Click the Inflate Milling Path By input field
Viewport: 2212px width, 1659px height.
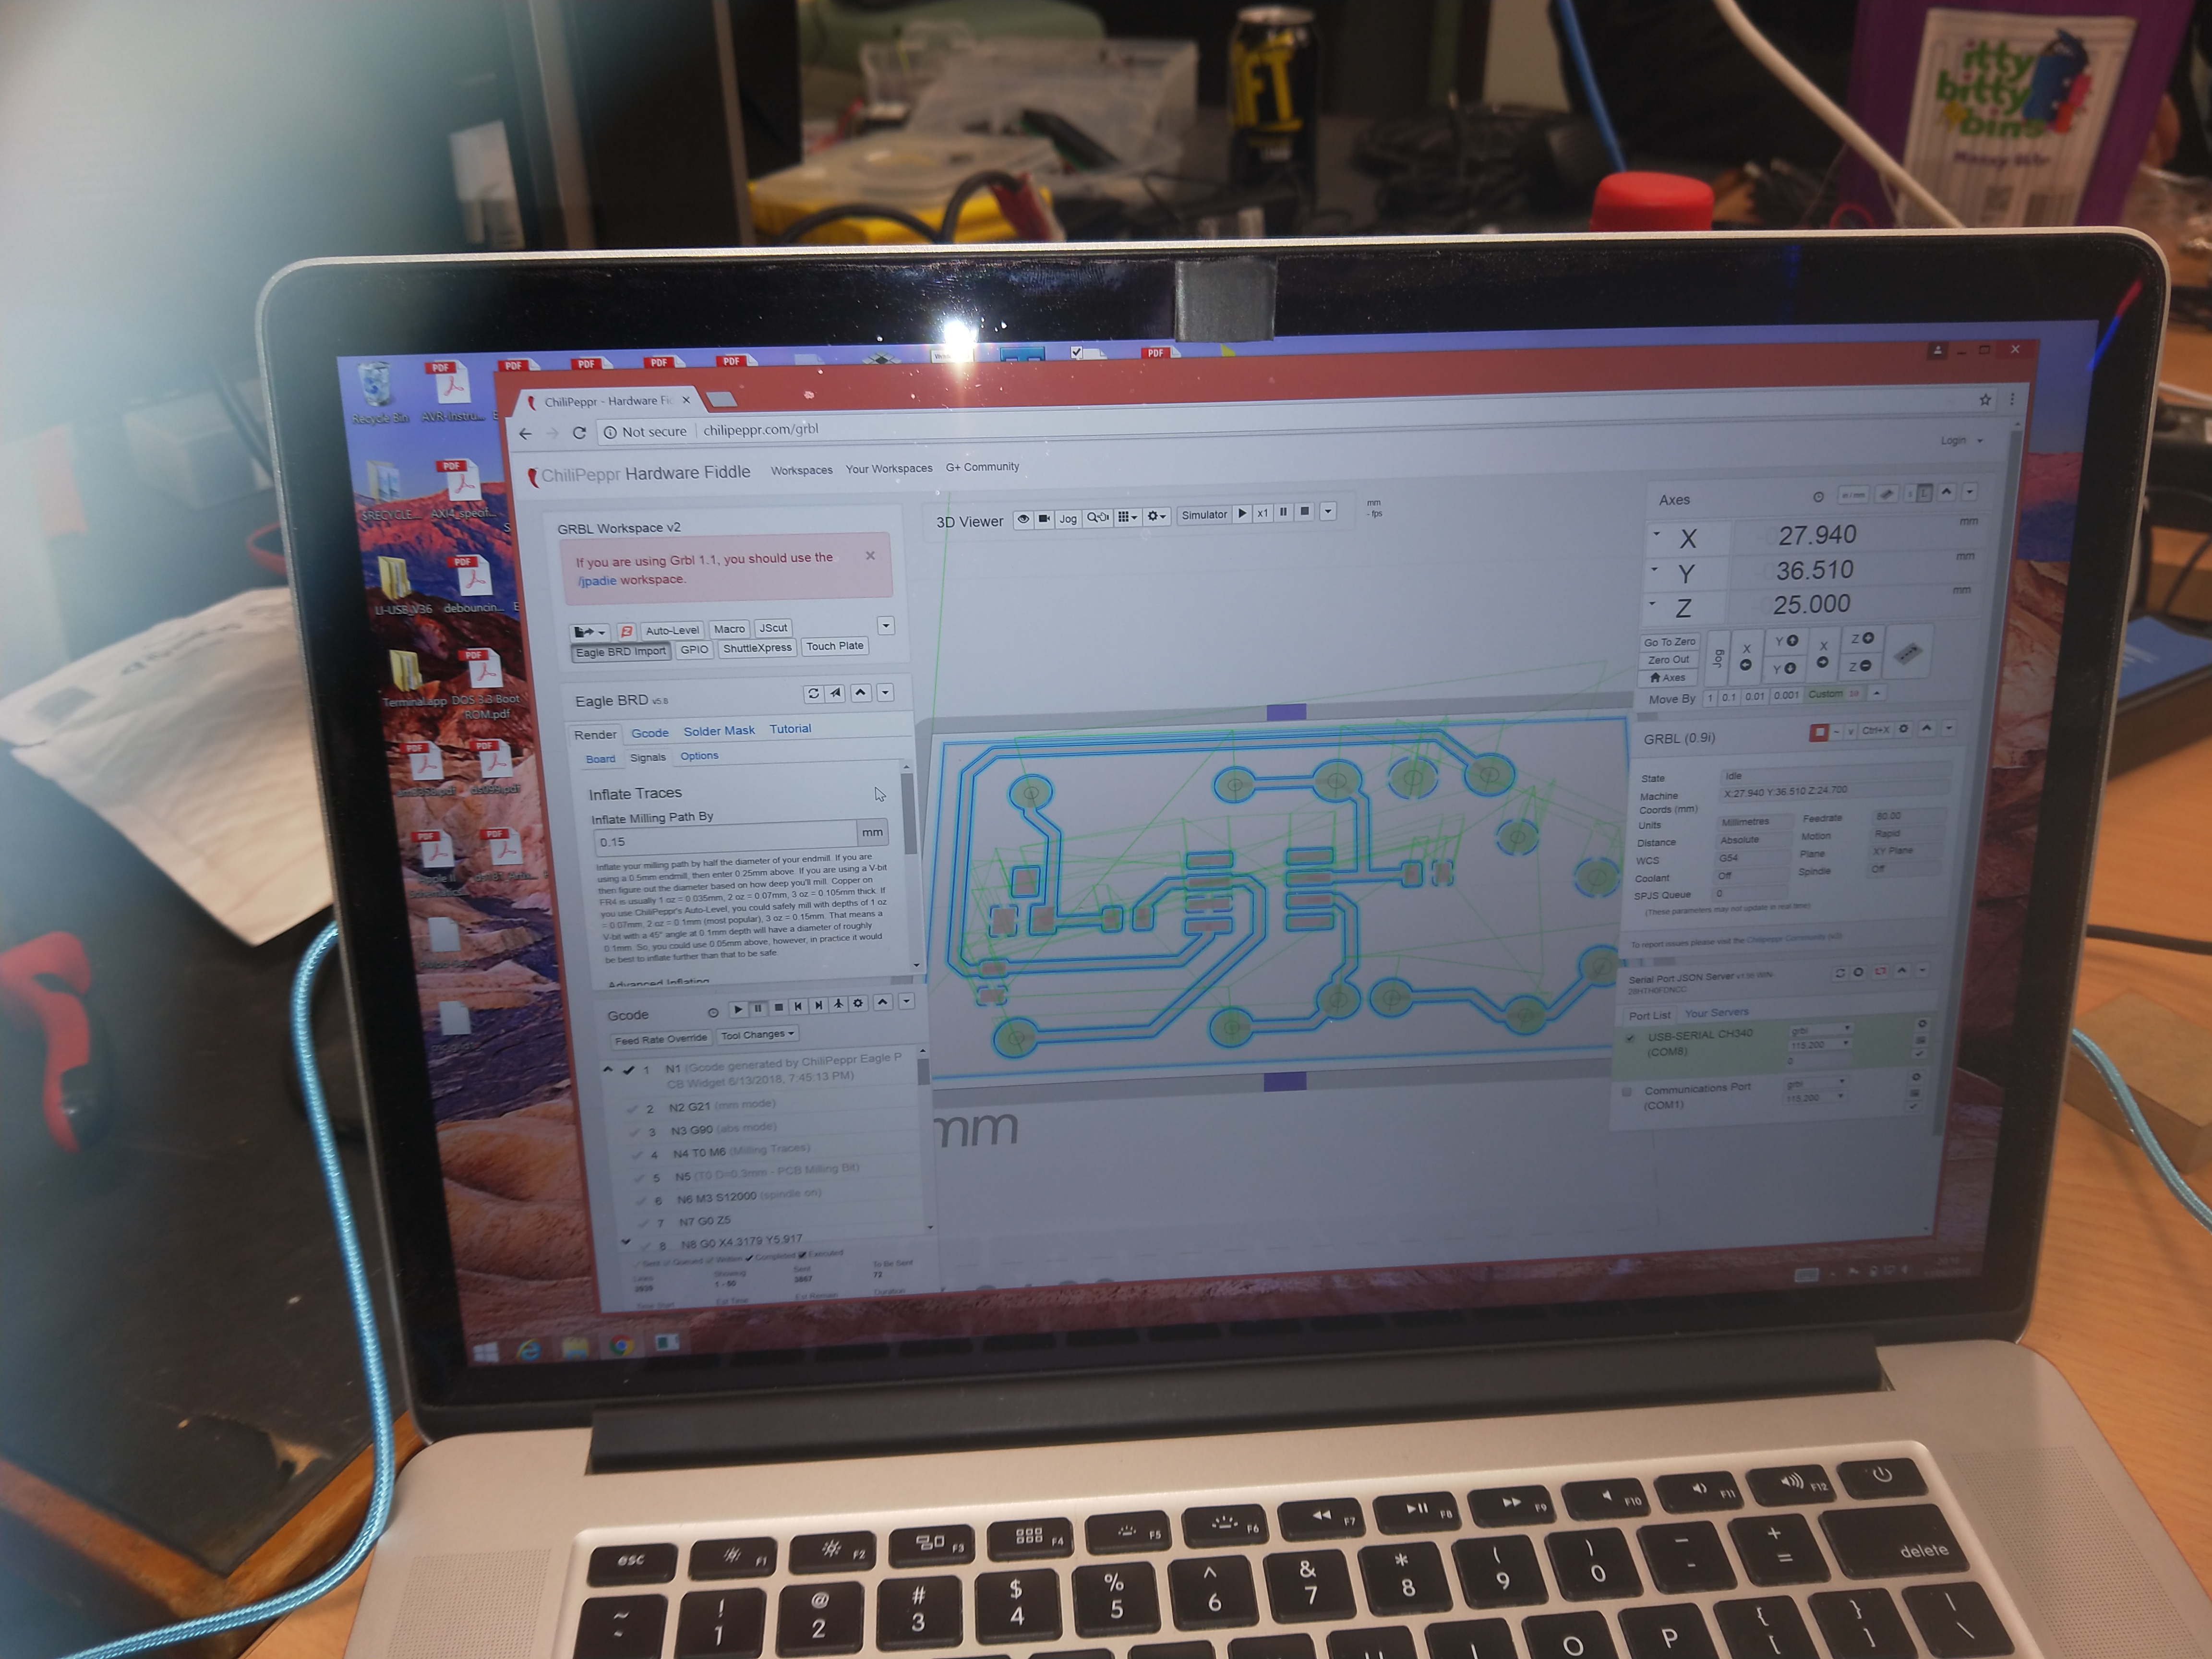click(x=726, y=838)
